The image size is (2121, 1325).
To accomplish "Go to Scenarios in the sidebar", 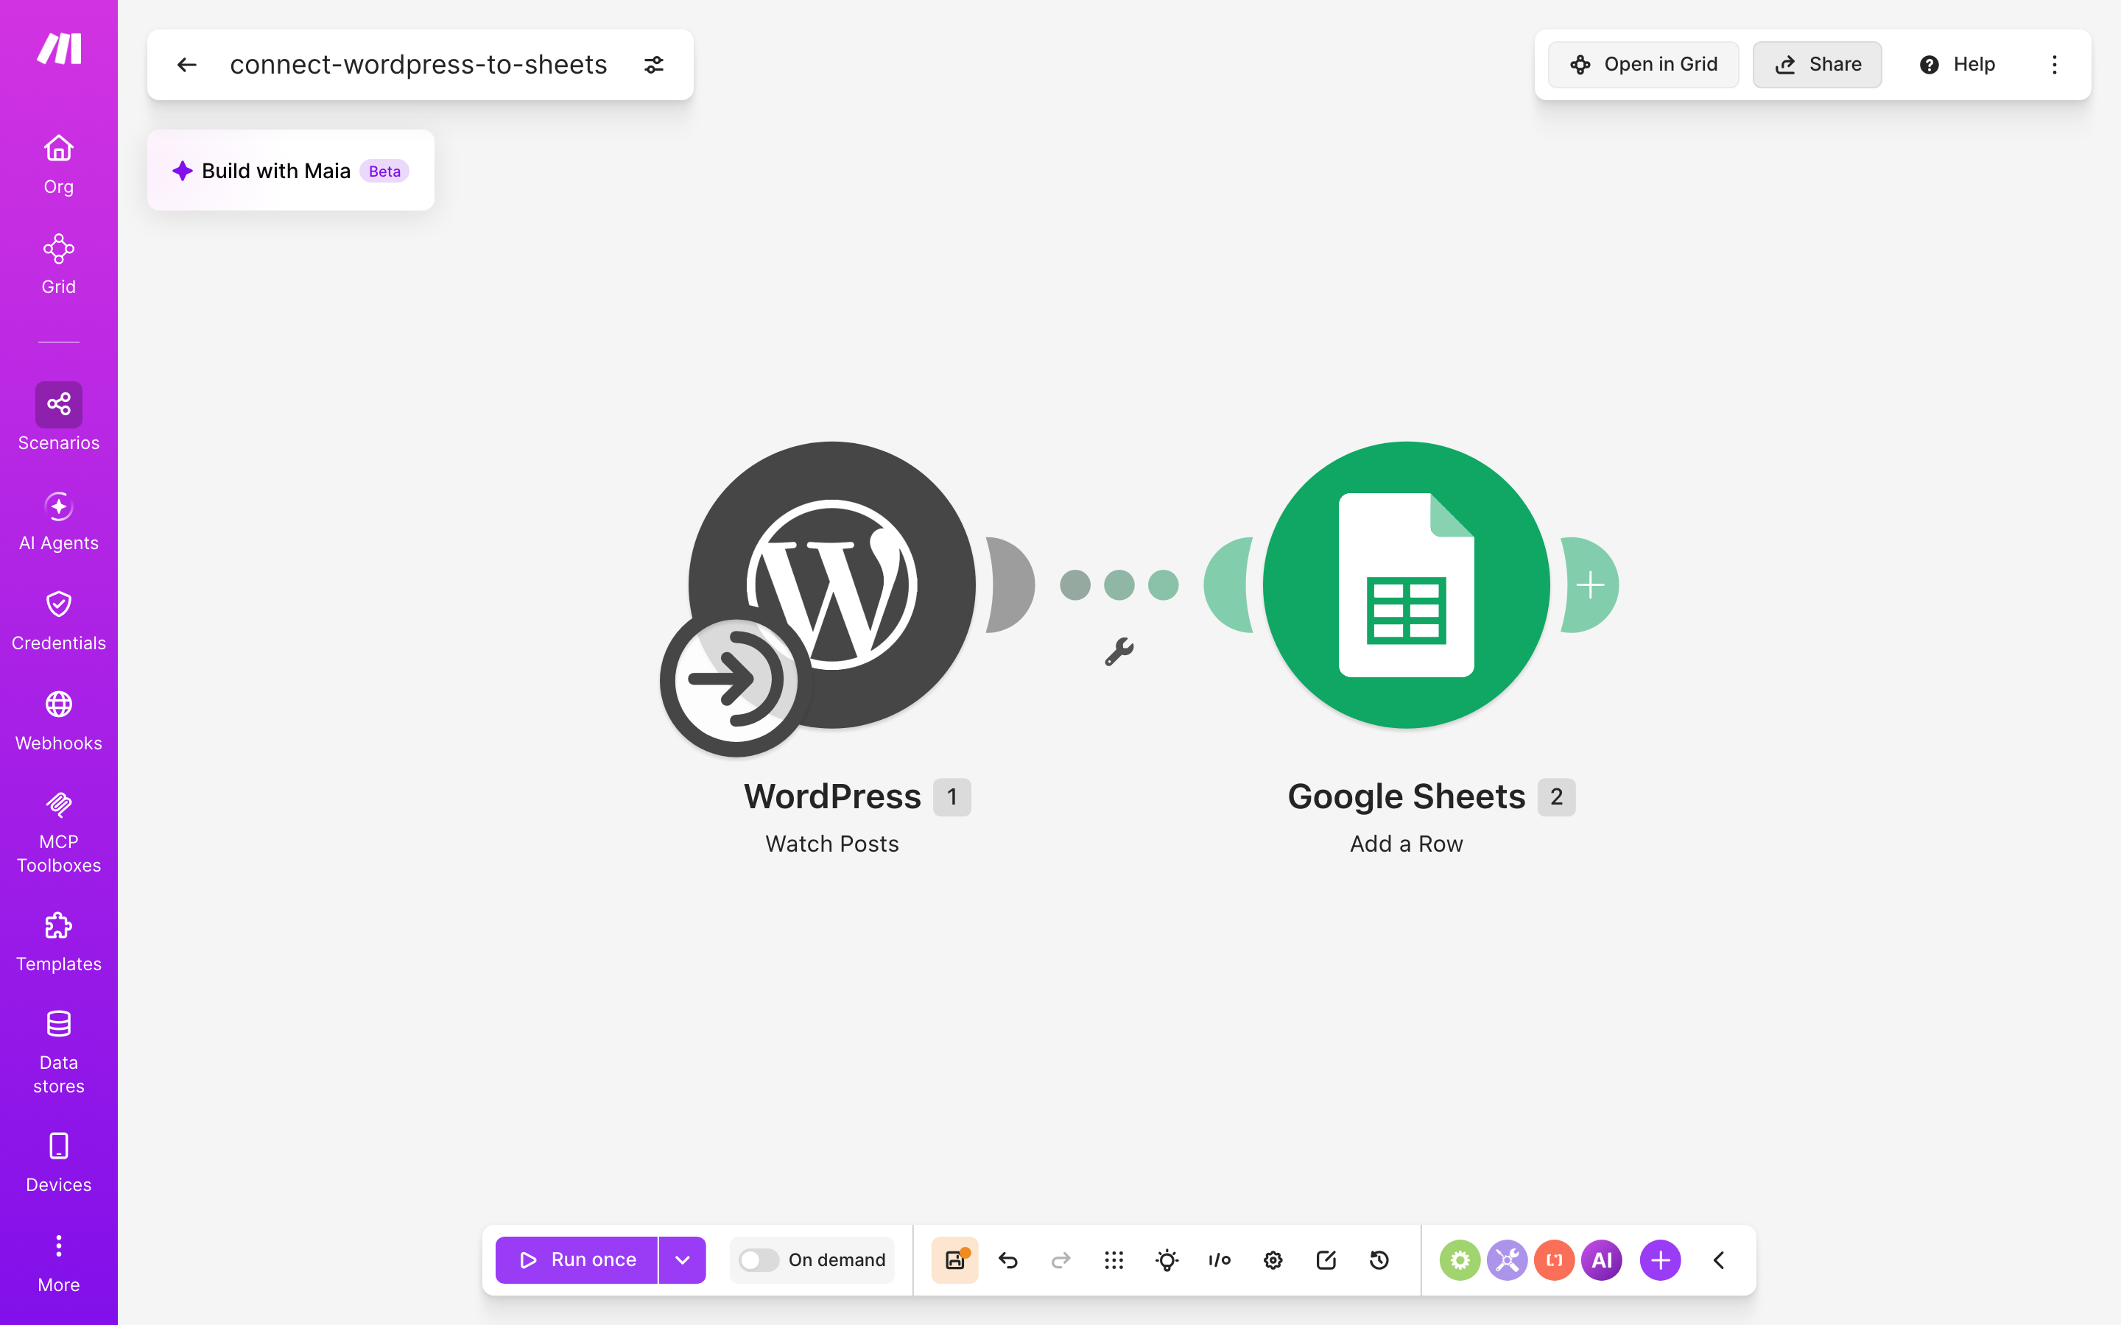I will pos(59,417).
